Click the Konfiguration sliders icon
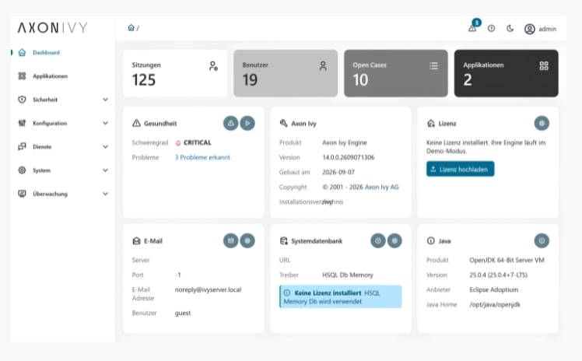Viewport: 582px width, 361px height. point(23,123)
